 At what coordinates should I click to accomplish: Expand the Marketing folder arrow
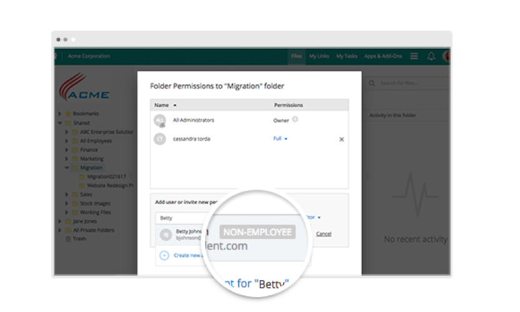[67, 158]
